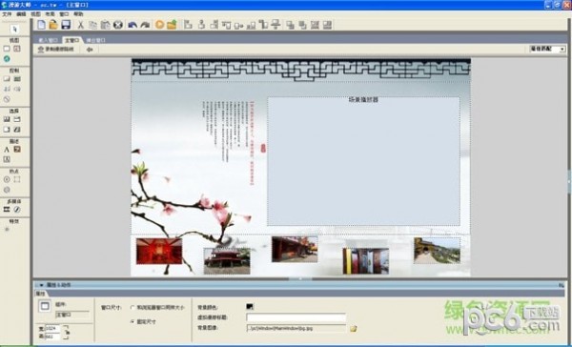Click the New file icon in toolbar
Image resolution: width=572 pixels, height=347 pixels.
pyautogui.click(x=41, y=25)
